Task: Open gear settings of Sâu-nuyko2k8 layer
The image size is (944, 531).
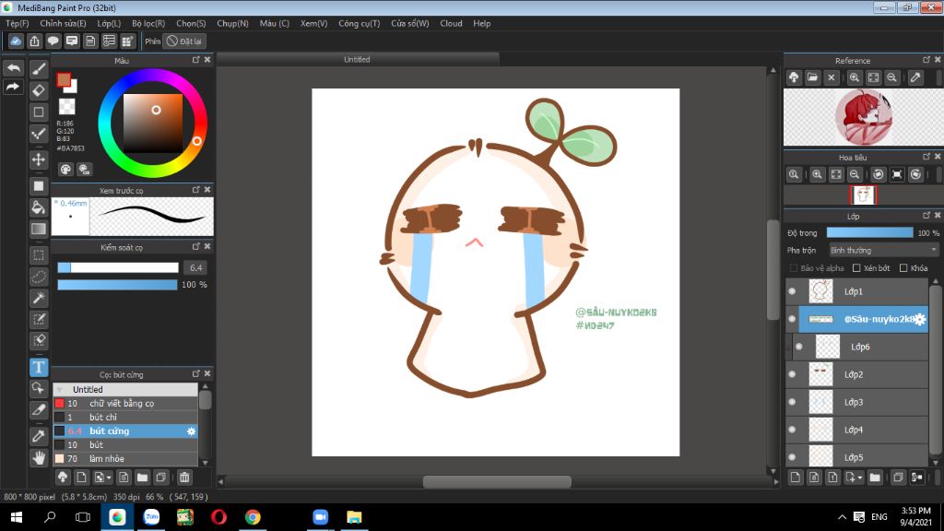Action: (x=920, y=319)
